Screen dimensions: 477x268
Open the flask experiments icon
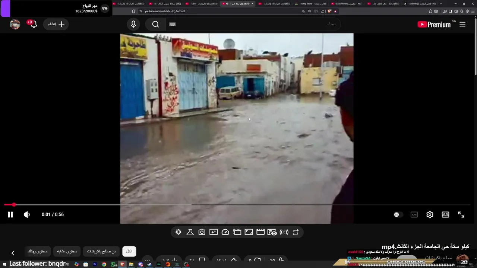[190, 232]
